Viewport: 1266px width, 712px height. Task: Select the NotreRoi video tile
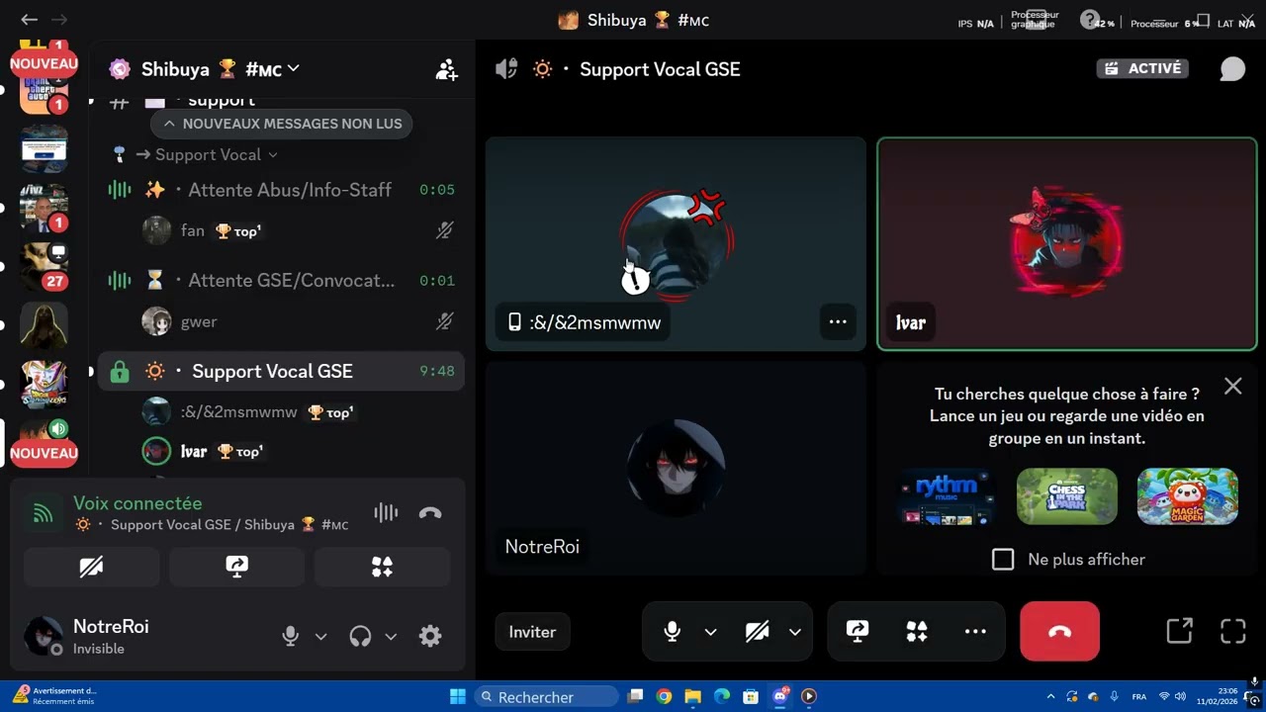pos(676,468)
